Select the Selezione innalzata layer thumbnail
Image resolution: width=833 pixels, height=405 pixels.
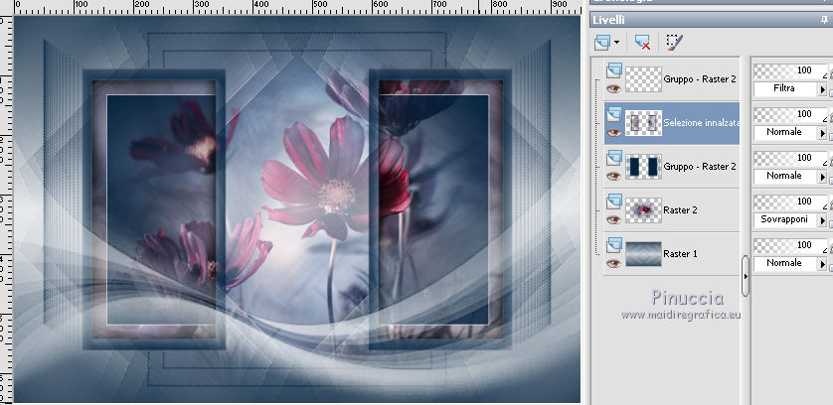pyautogui.click(x=643, y=123)
